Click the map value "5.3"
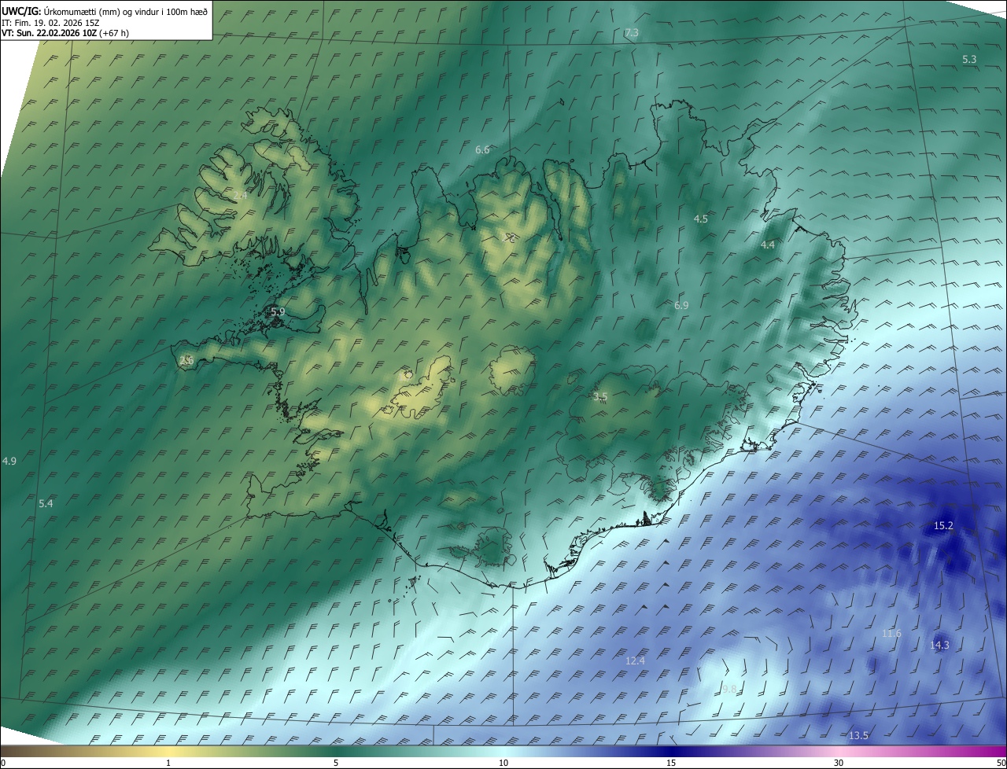The image size is (1007, 769). coord(969,60)
